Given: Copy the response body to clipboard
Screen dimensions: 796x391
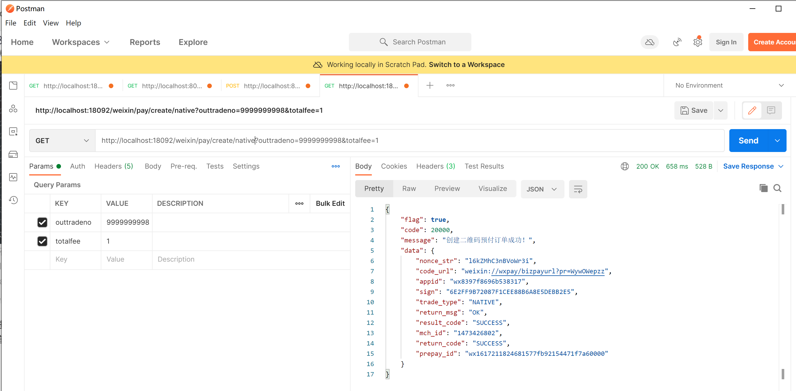Looking at the screenshot, I should pyautogui.click(x=763, y=188).
